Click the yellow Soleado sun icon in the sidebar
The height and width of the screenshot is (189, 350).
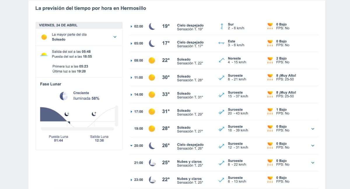pos(44,37)
